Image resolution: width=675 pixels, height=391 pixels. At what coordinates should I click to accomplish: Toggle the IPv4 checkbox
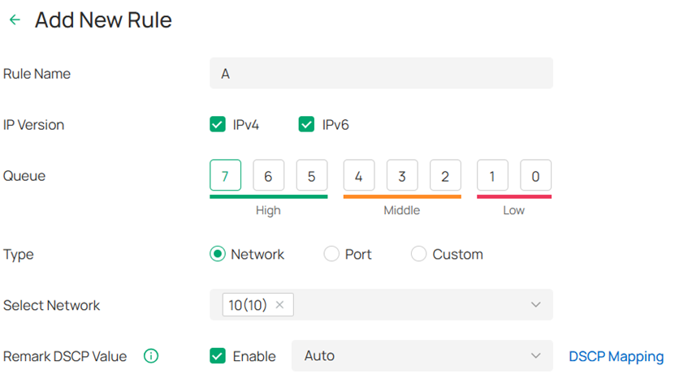[218, 125]
